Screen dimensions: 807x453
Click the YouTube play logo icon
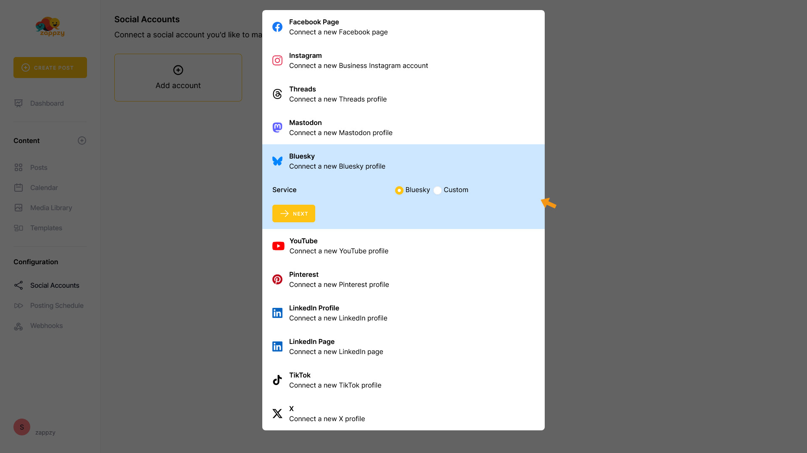click(278, 246)
